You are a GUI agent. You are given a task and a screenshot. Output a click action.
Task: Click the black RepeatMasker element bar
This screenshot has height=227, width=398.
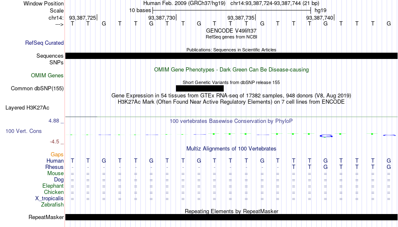pyautogui.click(x=232, y=217)
